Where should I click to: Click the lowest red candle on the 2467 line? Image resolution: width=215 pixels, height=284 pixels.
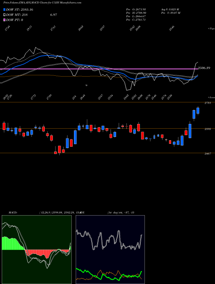55,153
